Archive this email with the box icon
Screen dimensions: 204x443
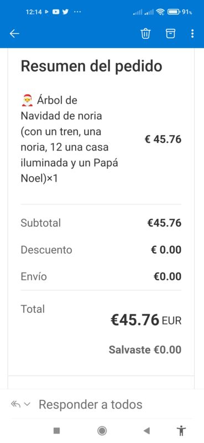(170, 34)
